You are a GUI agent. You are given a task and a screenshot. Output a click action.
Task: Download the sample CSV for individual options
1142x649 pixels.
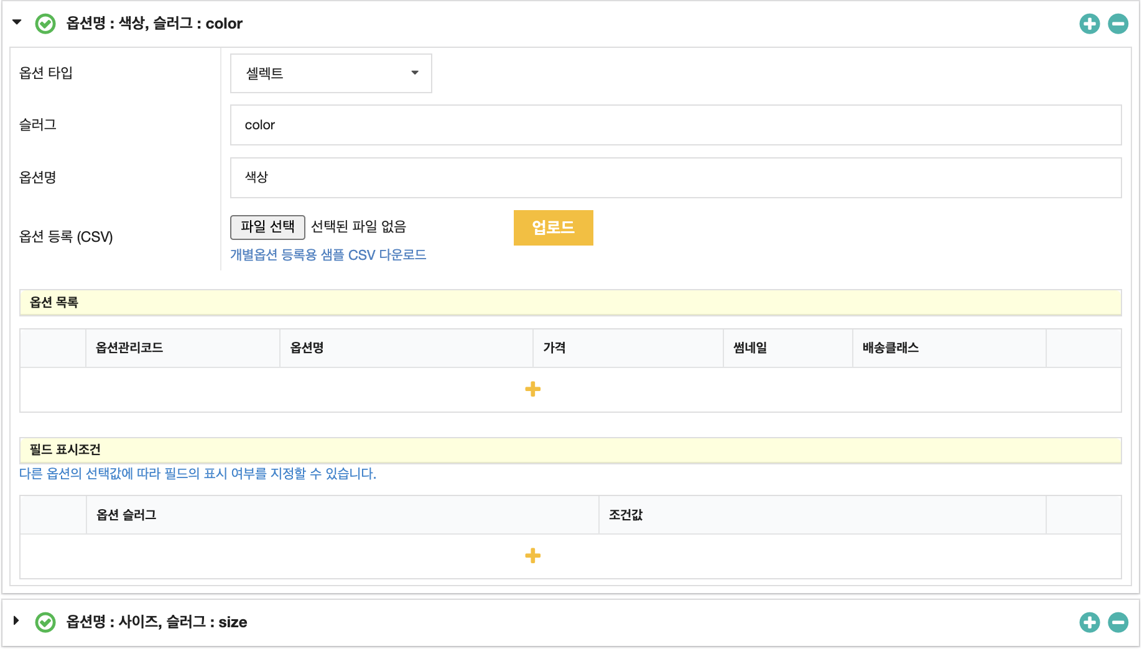(328, 255)
